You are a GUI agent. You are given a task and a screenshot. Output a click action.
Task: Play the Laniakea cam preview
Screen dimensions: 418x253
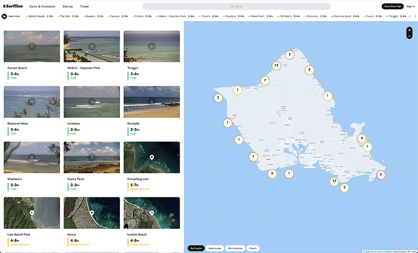91,102
